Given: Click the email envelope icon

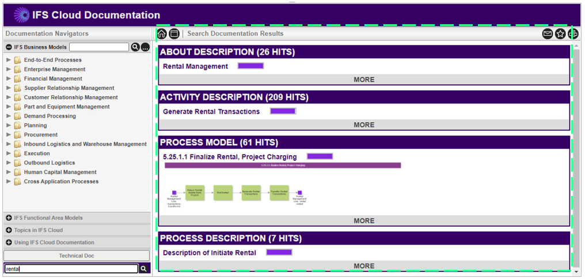Looking at the screenshot, I should [x=548, y=34].
